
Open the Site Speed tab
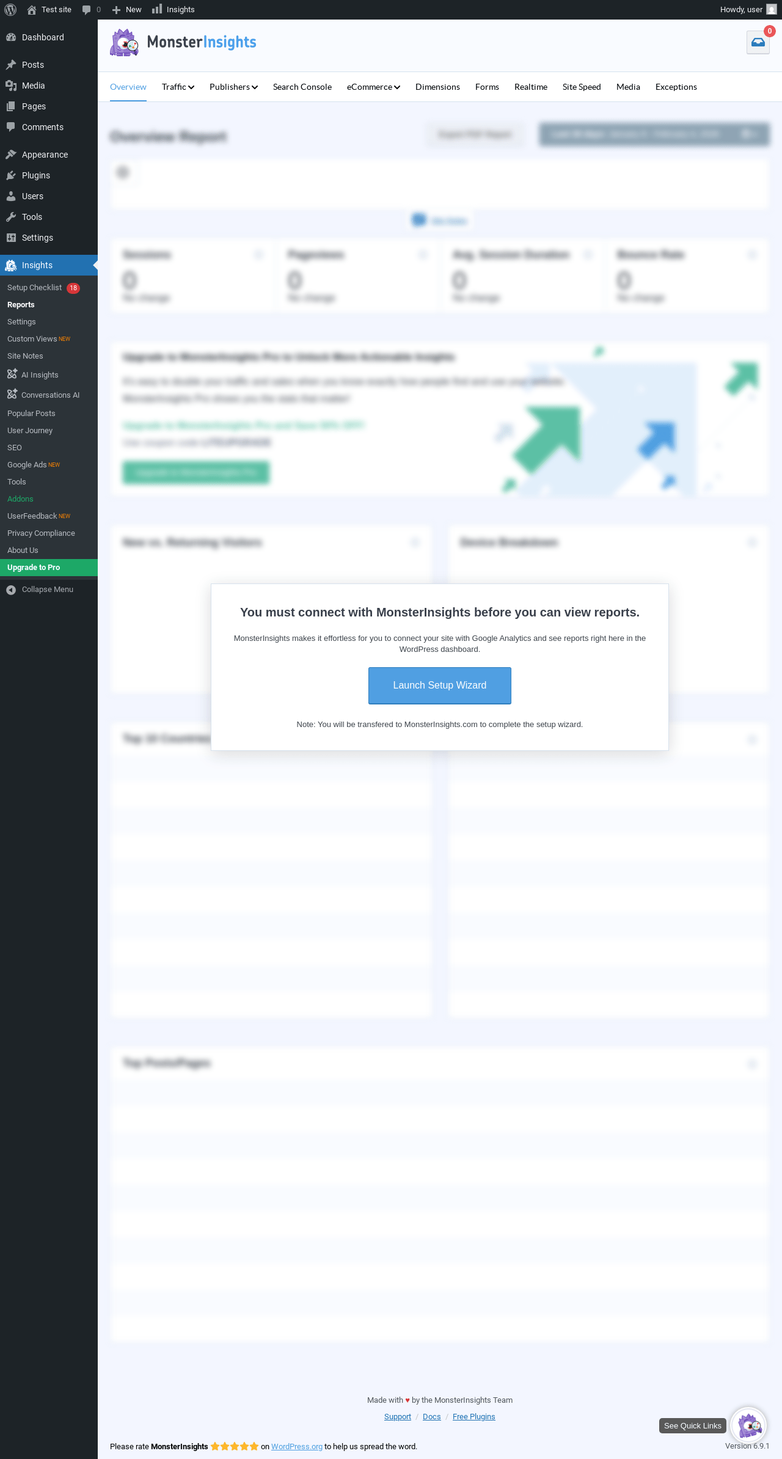pyautogui.click(x=582, y=87)
